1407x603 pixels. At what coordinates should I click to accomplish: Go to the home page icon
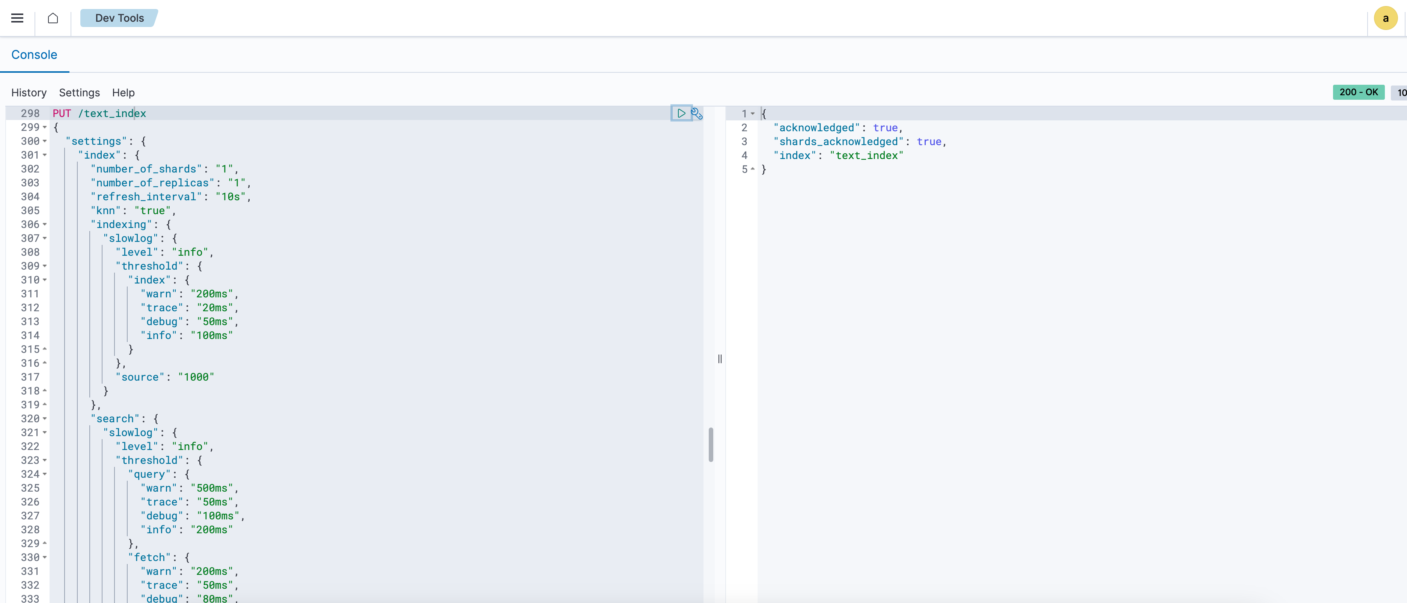click(x=53, y=18)
